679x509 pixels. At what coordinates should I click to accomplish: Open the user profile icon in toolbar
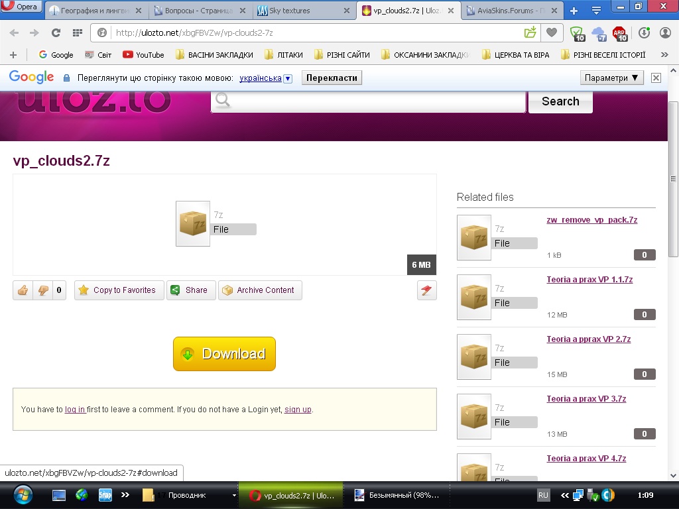(x=665, y=33)
